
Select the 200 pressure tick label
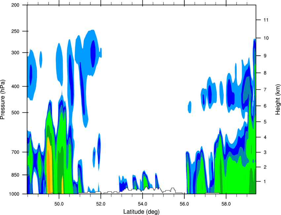coord(15,5)
